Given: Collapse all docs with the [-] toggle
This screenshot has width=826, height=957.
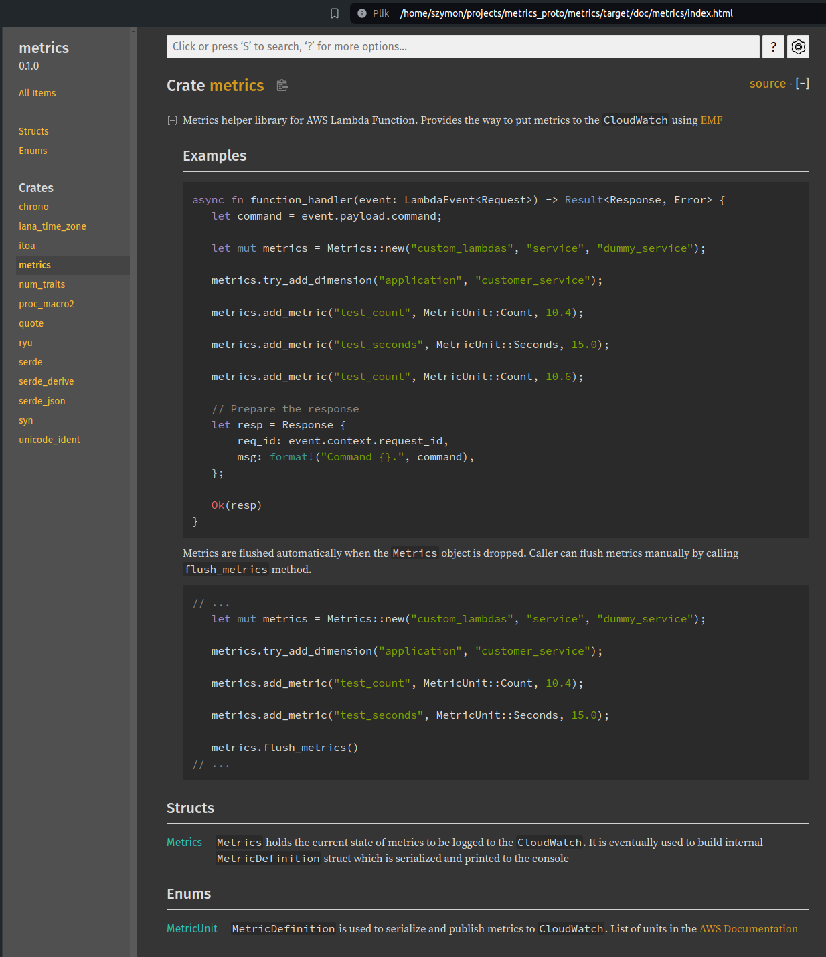Looking at the screenshot, I should point(802,84).
